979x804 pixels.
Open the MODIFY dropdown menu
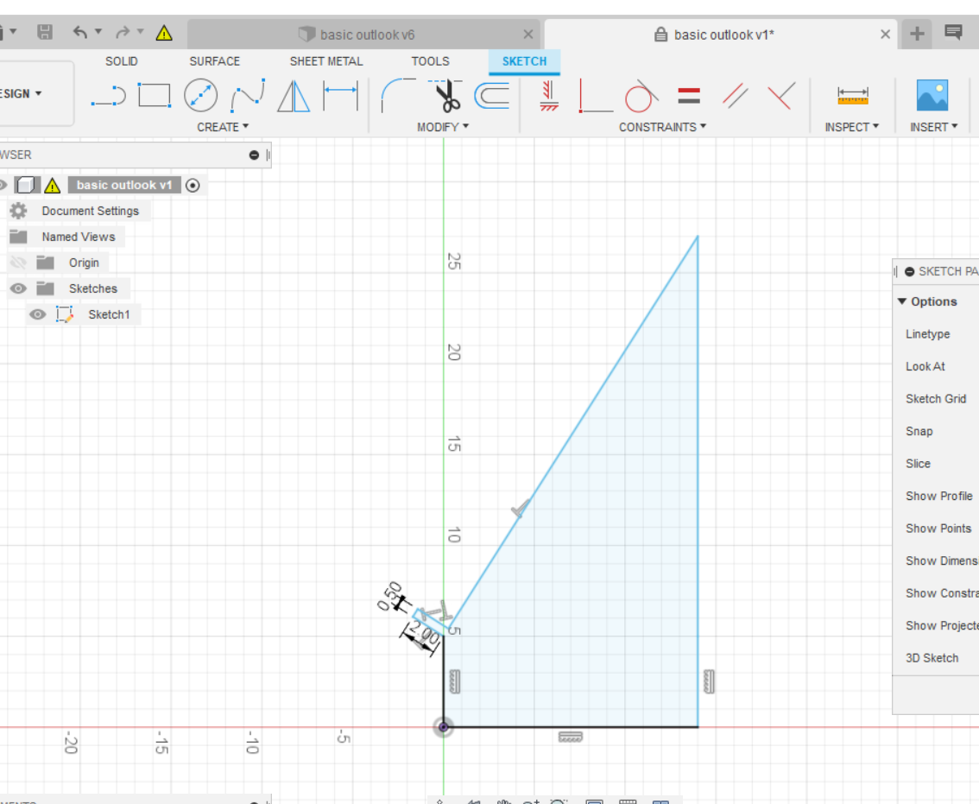pos(443,127)
